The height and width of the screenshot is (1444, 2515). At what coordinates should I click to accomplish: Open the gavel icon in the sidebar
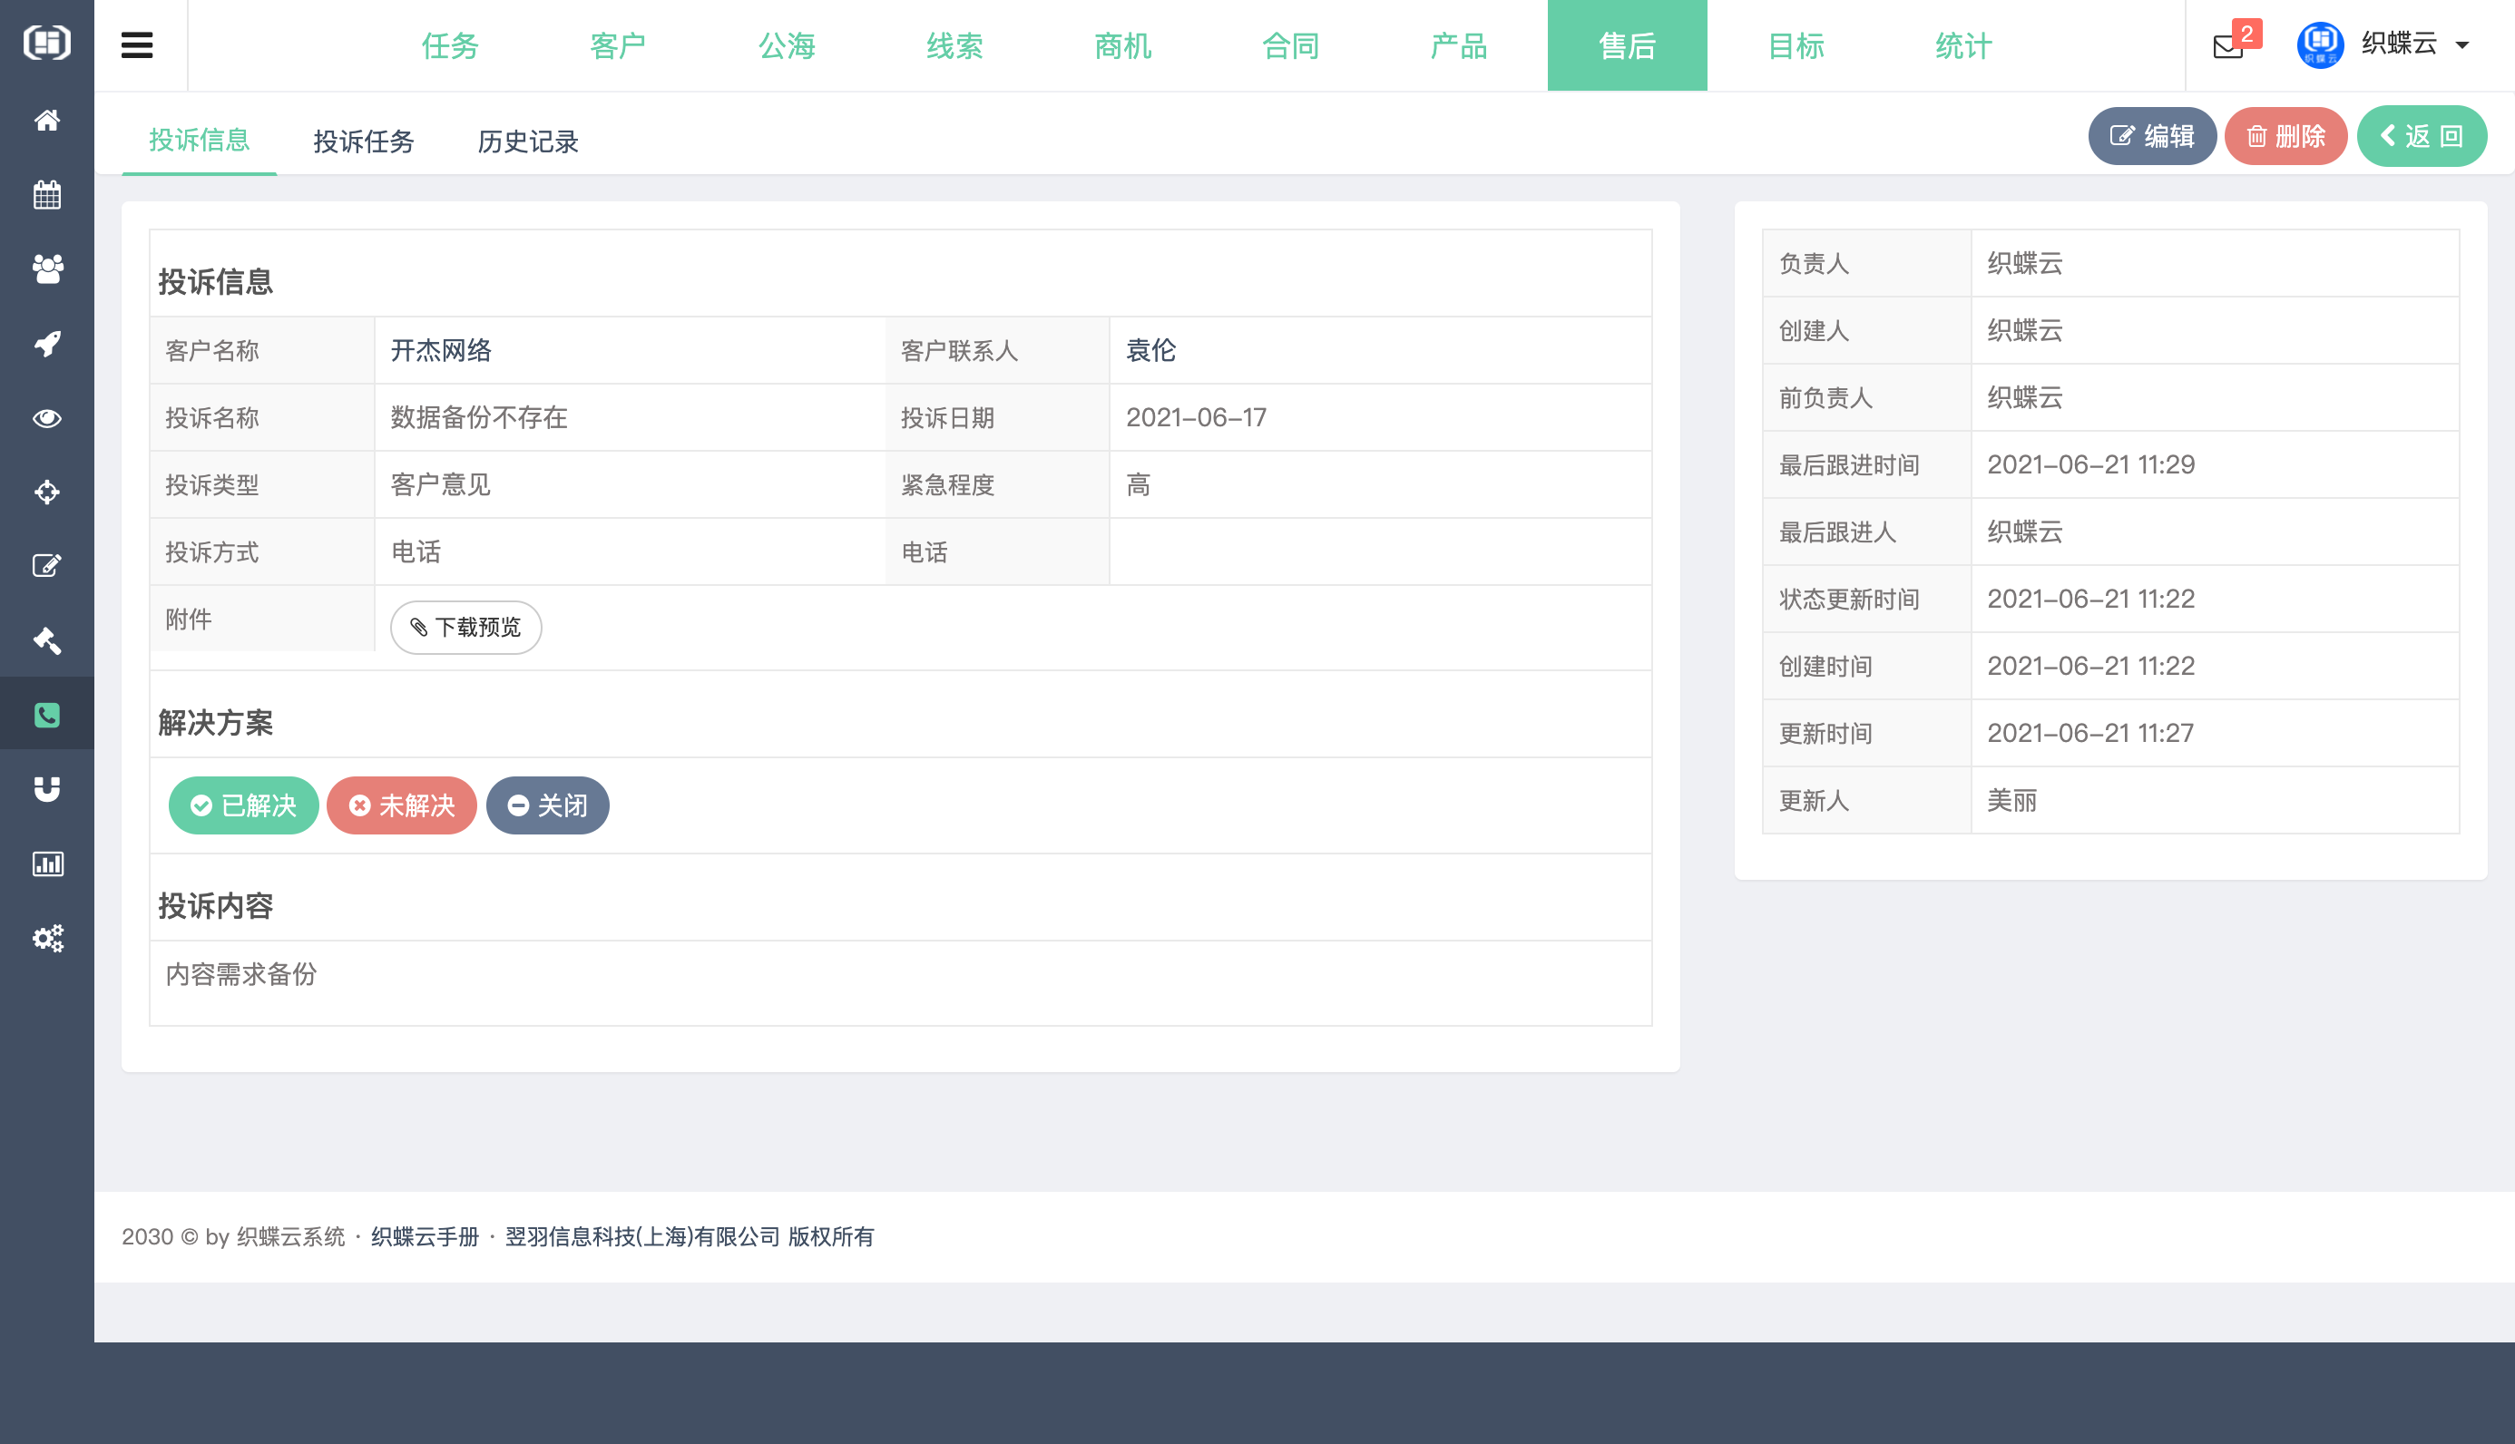tap(46, 640)
